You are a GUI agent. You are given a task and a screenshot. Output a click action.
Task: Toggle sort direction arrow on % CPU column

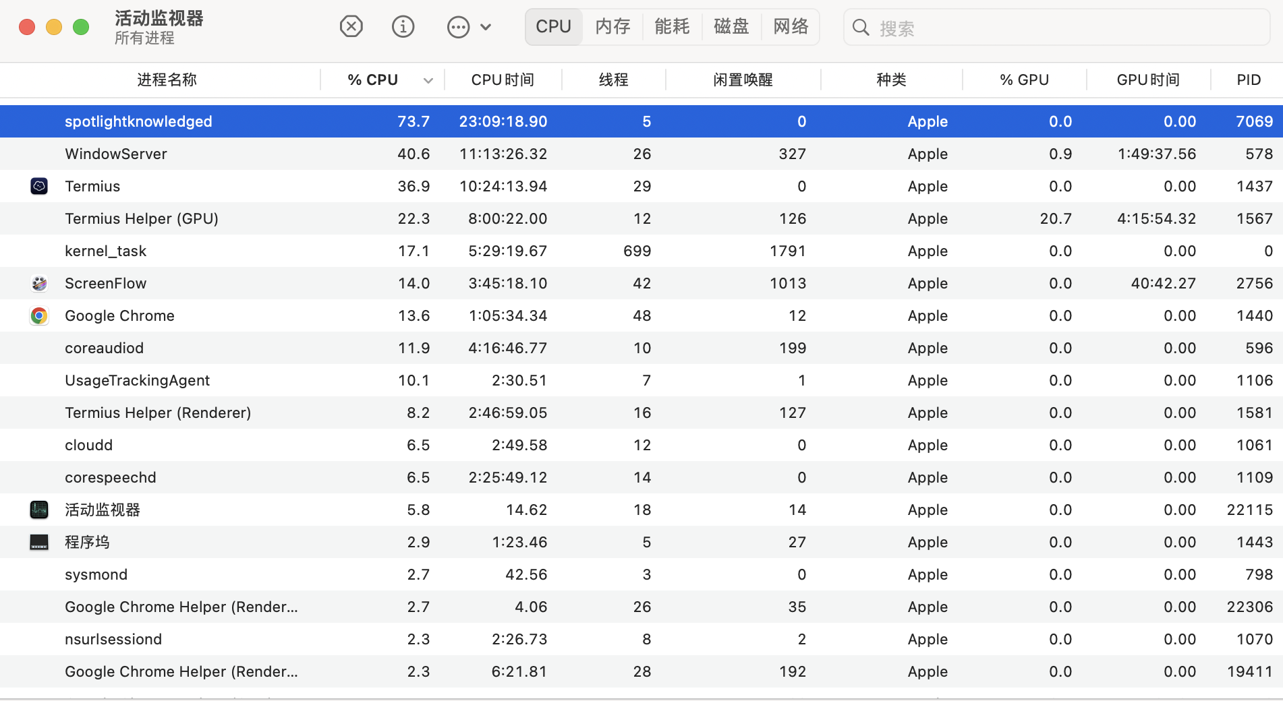coord(428,81)
